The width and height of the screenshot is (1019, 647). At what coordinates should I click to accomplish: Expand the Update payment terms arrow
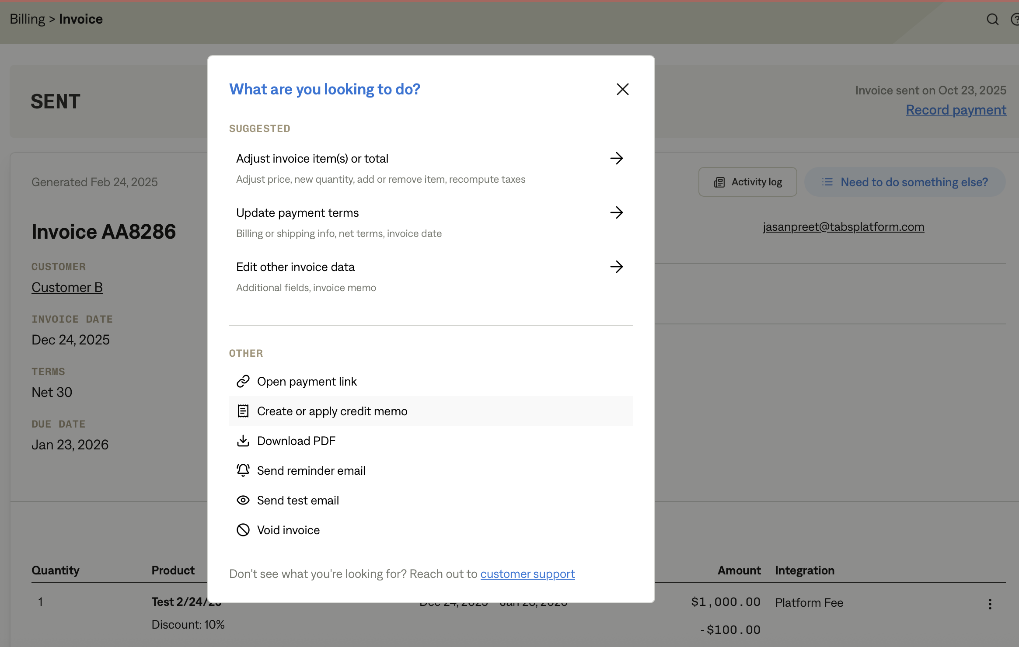coord(616,212)
